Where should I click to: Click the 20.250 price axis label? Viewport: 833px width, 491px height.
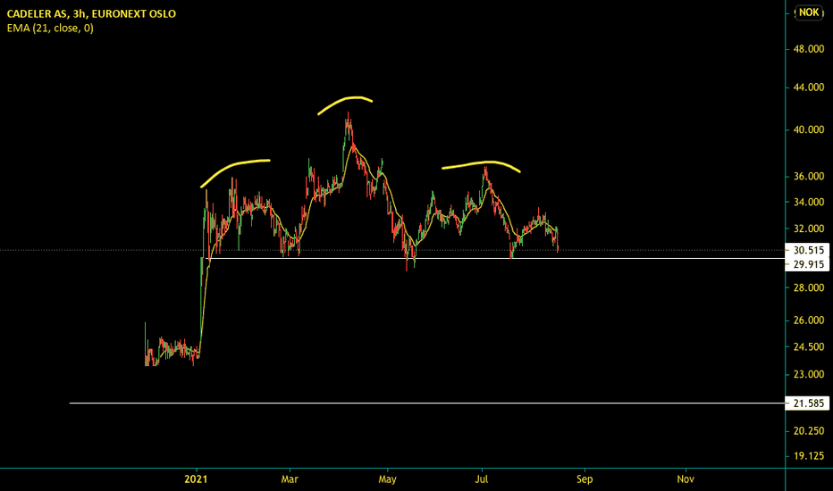pyautogui.click(x=809, y=431)
